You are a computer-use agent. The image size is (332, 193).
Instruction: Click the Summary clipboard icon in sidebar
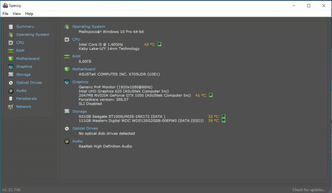[11, 27]
